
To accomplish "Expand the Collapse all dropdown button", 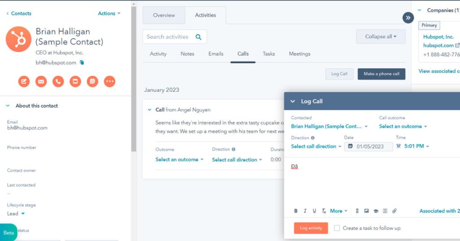I will (x=380, y=37).
